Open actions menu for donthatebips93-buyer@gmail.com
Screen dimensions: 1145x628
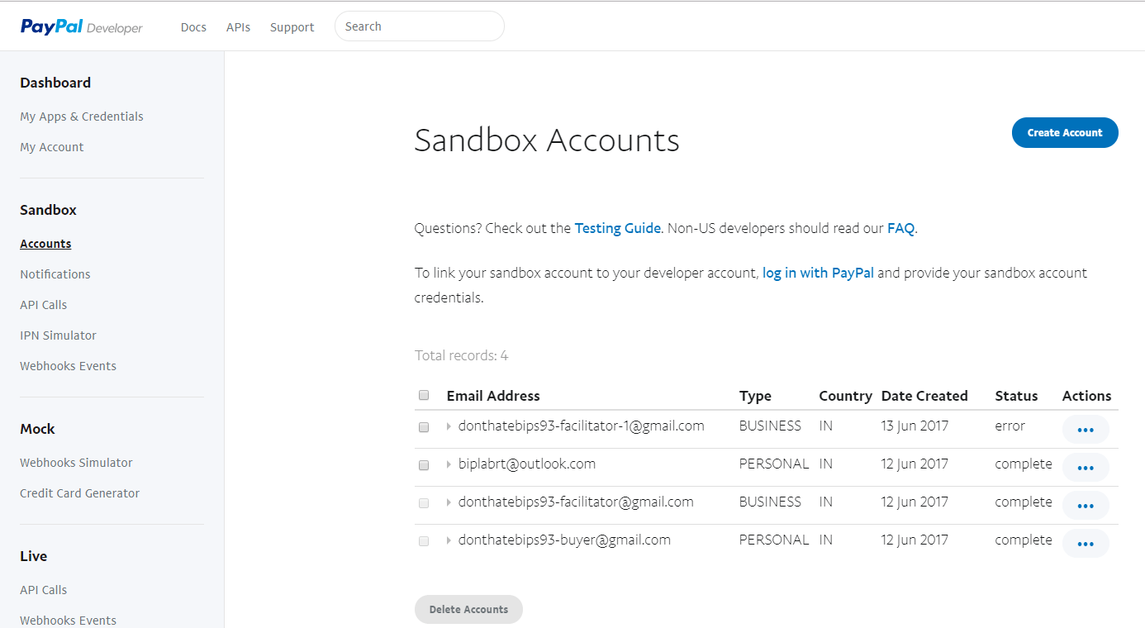click(x=1086, y=544)
